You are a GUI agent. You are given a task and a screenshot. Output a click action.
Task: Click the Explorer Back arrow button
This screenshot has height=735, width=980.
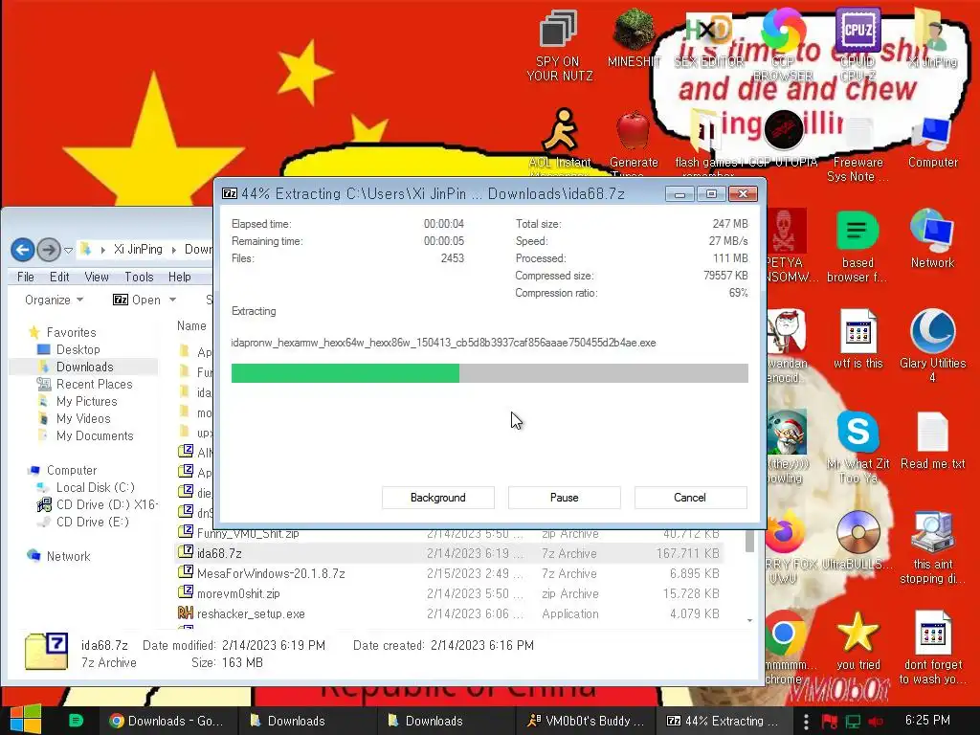[23, 250]
